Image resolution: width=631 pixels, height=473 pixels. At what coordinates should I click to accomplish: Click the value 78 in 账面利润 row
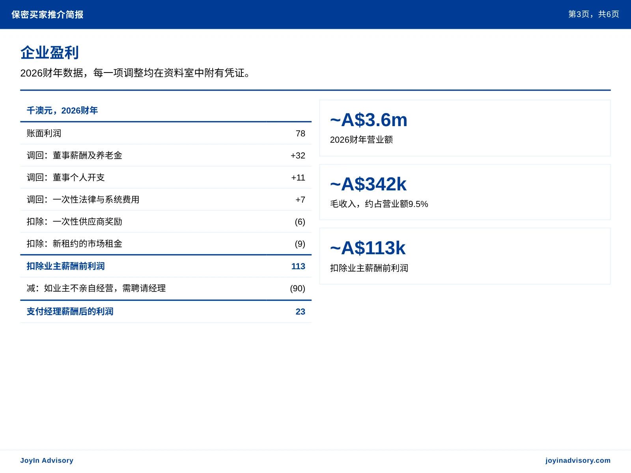pos(301,134)
